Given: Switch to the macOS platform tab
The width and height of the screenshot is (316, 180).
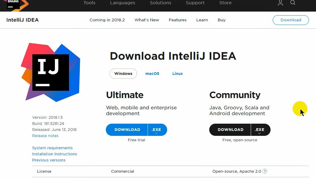Looking at the screenshot, I should click(x=152, y=73).
